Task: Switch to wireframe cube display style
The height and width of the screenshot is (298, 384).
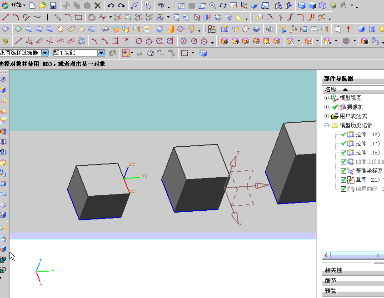Action: click(323, 5)
